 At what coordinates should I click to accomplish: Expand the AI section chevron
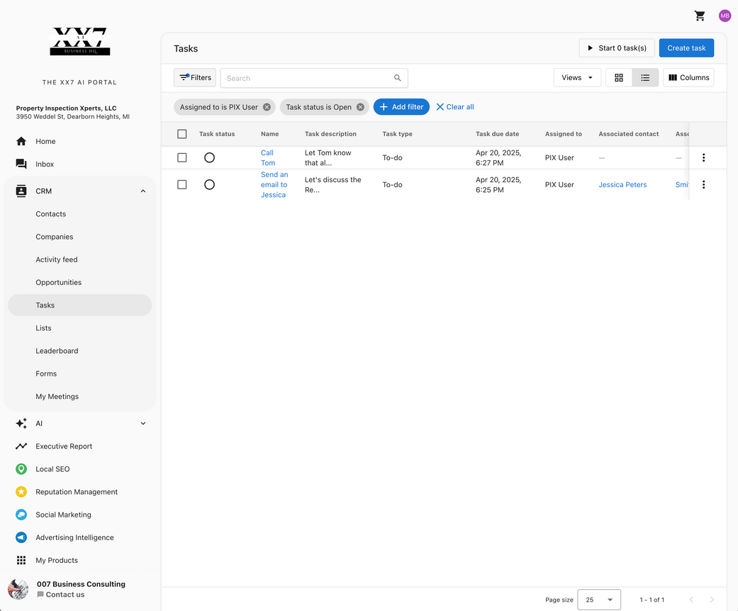pos(143,423)
